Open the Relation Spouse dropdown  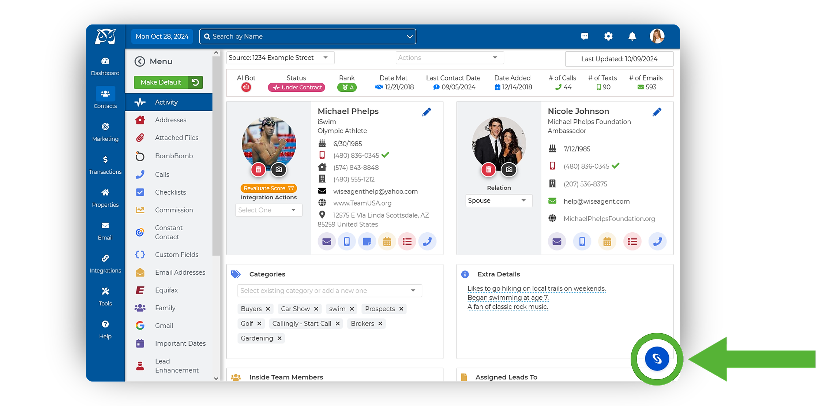click(499, 201)
